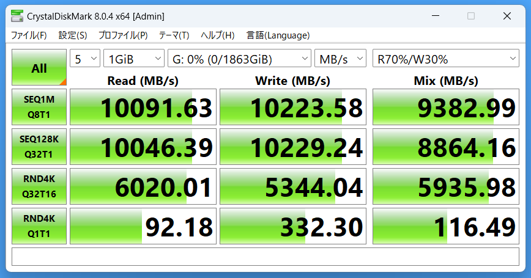This screenshot has width=531, height=278.
Task: Open the drive selector showing G: 0%
Action: point(239,58)
